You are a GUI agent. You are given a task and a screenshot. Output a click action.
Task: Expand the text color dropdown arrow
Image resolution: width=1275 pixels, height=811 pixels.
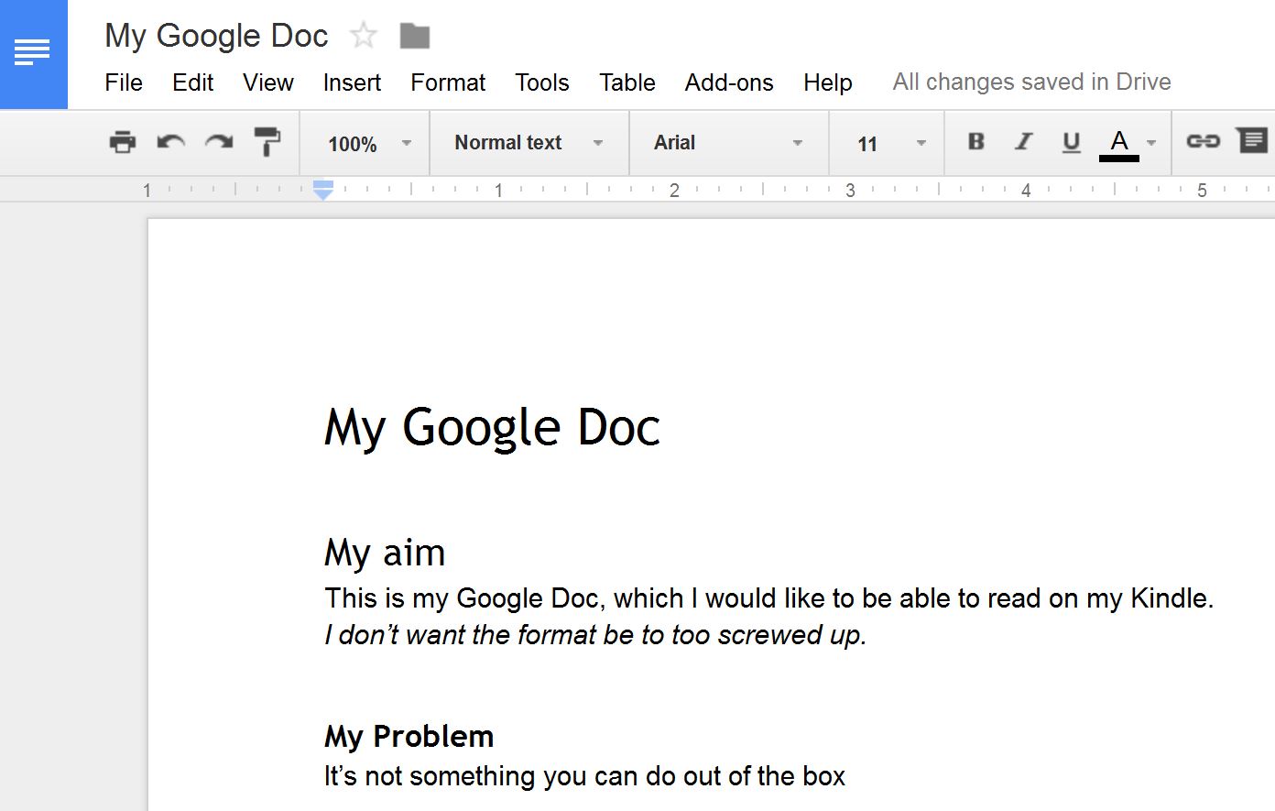pyautogui.click(x=1151, y=143)
